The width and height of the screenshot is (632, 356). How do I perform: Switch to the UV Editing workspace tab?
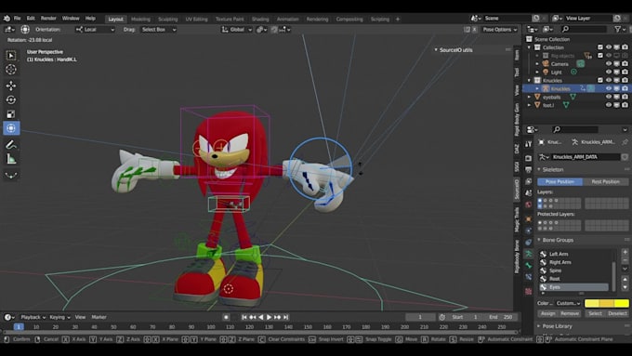(196, 19)
